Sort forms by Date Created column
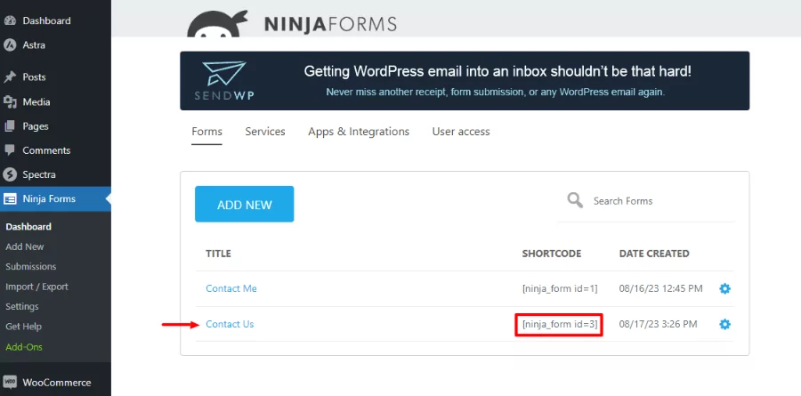 click(x=654, y=254)
